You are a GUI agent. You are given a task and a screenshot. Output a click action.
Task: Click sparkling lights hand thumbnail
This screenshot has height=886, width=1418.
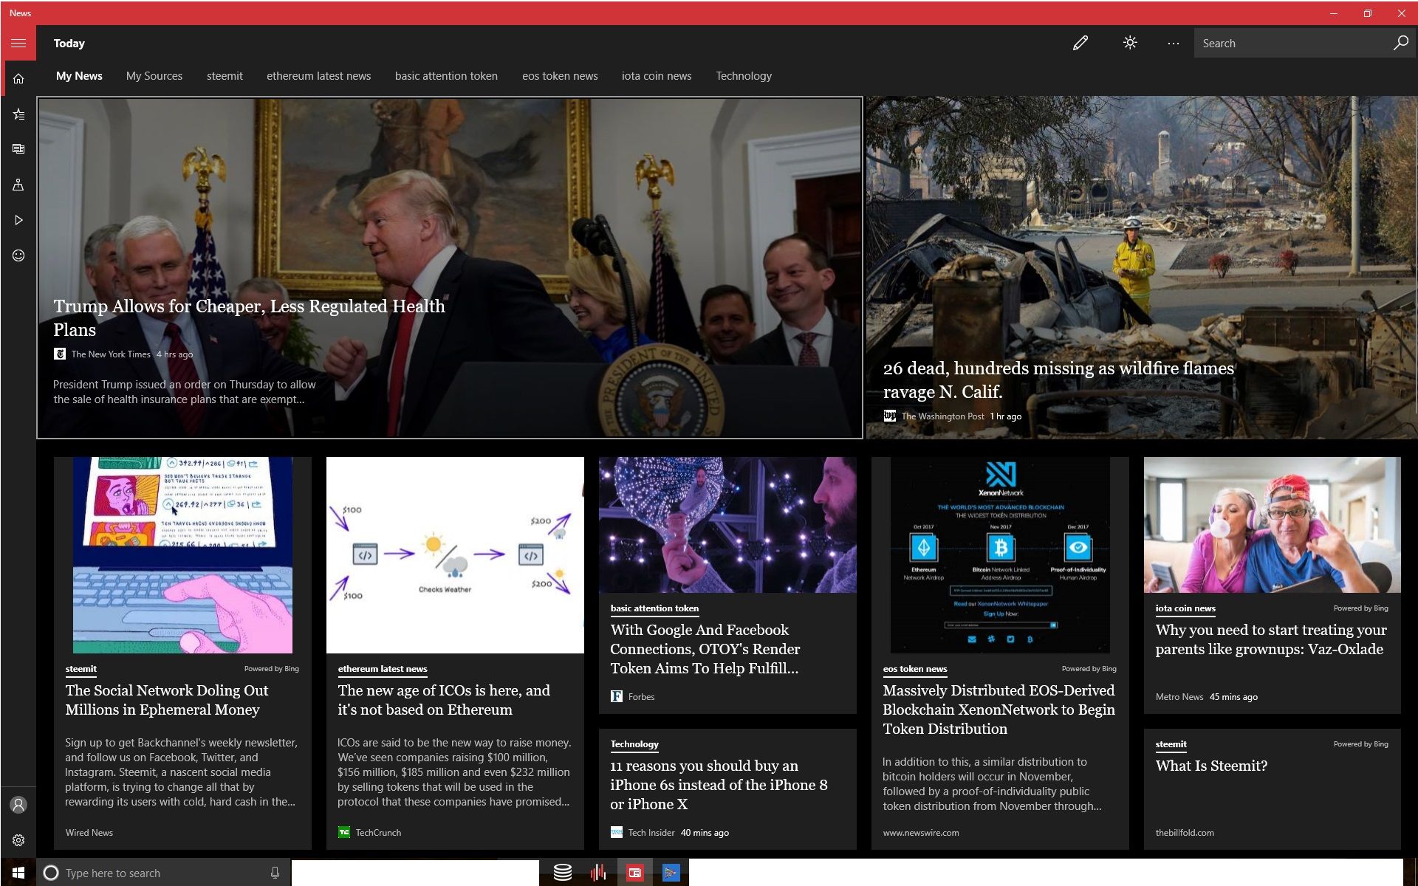point(727,525)
